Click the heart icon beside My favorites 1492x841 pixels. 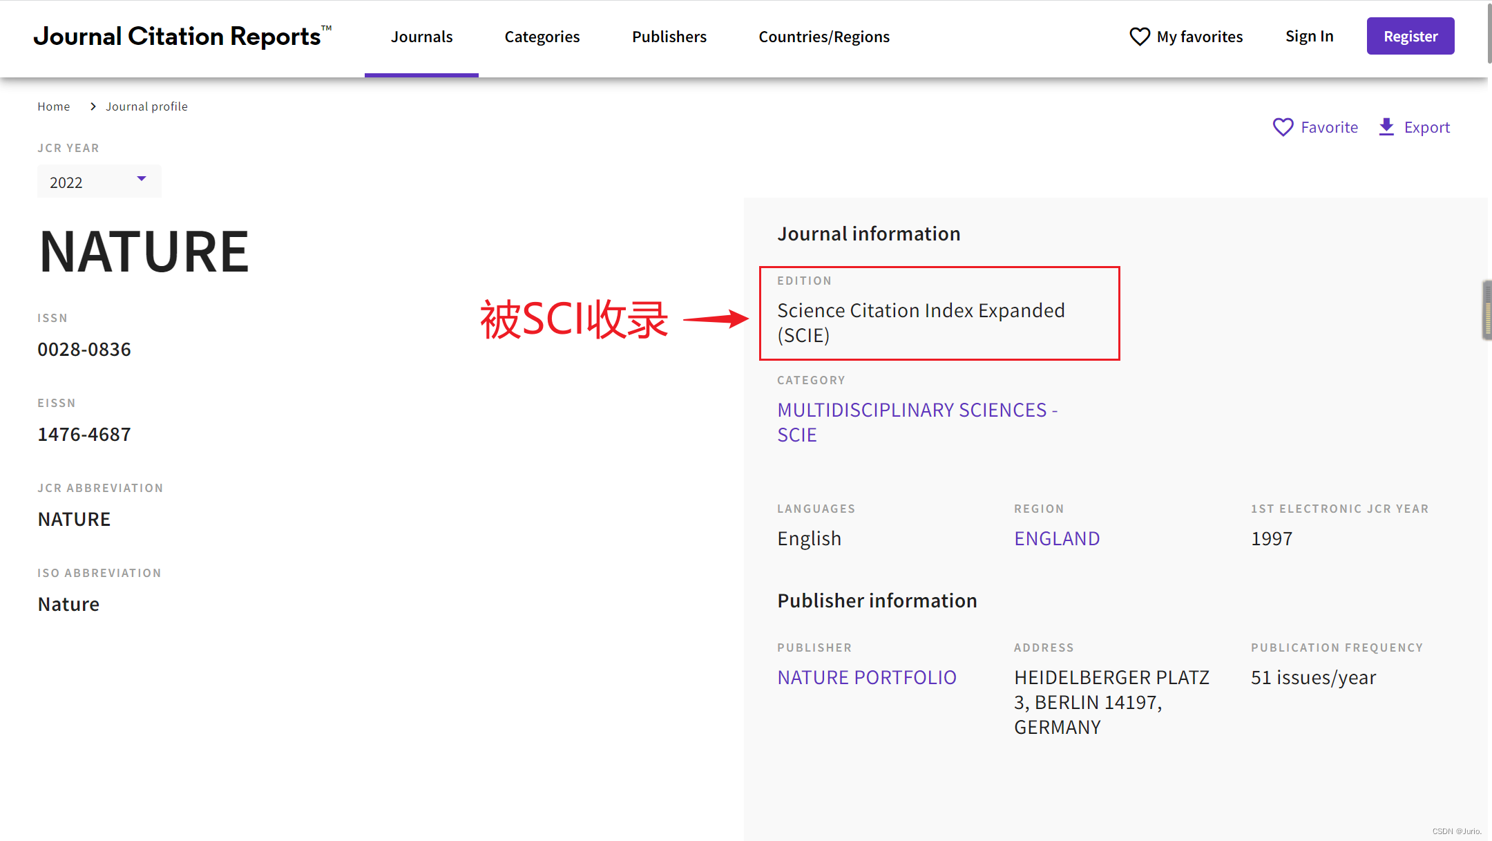coord(1139,37)
